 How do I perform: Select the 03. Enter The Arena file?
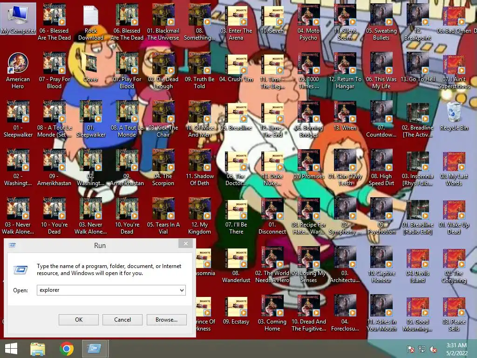(236, 22)
